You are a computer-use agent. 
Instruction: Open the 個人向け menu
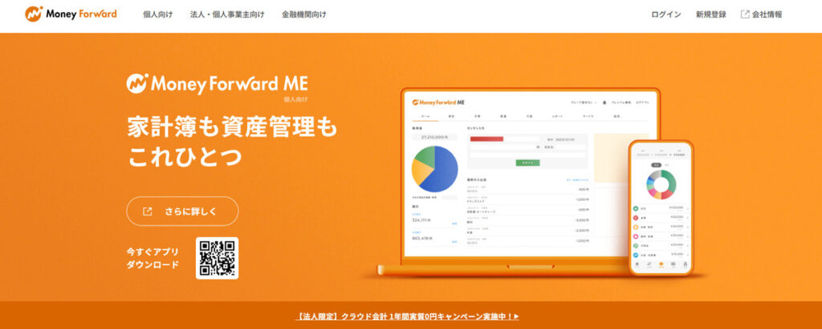[158, 14]
